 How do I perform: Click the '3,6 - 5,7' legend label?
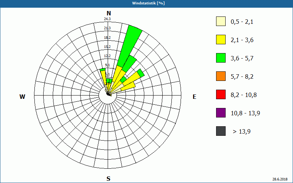coord(242,59)
